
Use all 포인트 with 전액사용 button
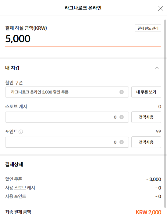[146, 142]
